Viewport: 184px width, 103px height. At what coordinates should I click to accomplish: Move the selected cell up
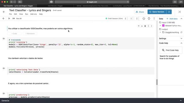[139, 26]
